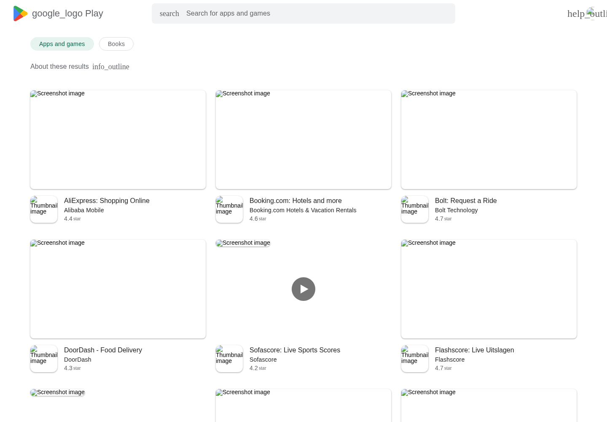607x422 pixels.
Task: Click the 4.7 star rating for Flashscore
Action: pyautogui.click(x=443, y=368)
